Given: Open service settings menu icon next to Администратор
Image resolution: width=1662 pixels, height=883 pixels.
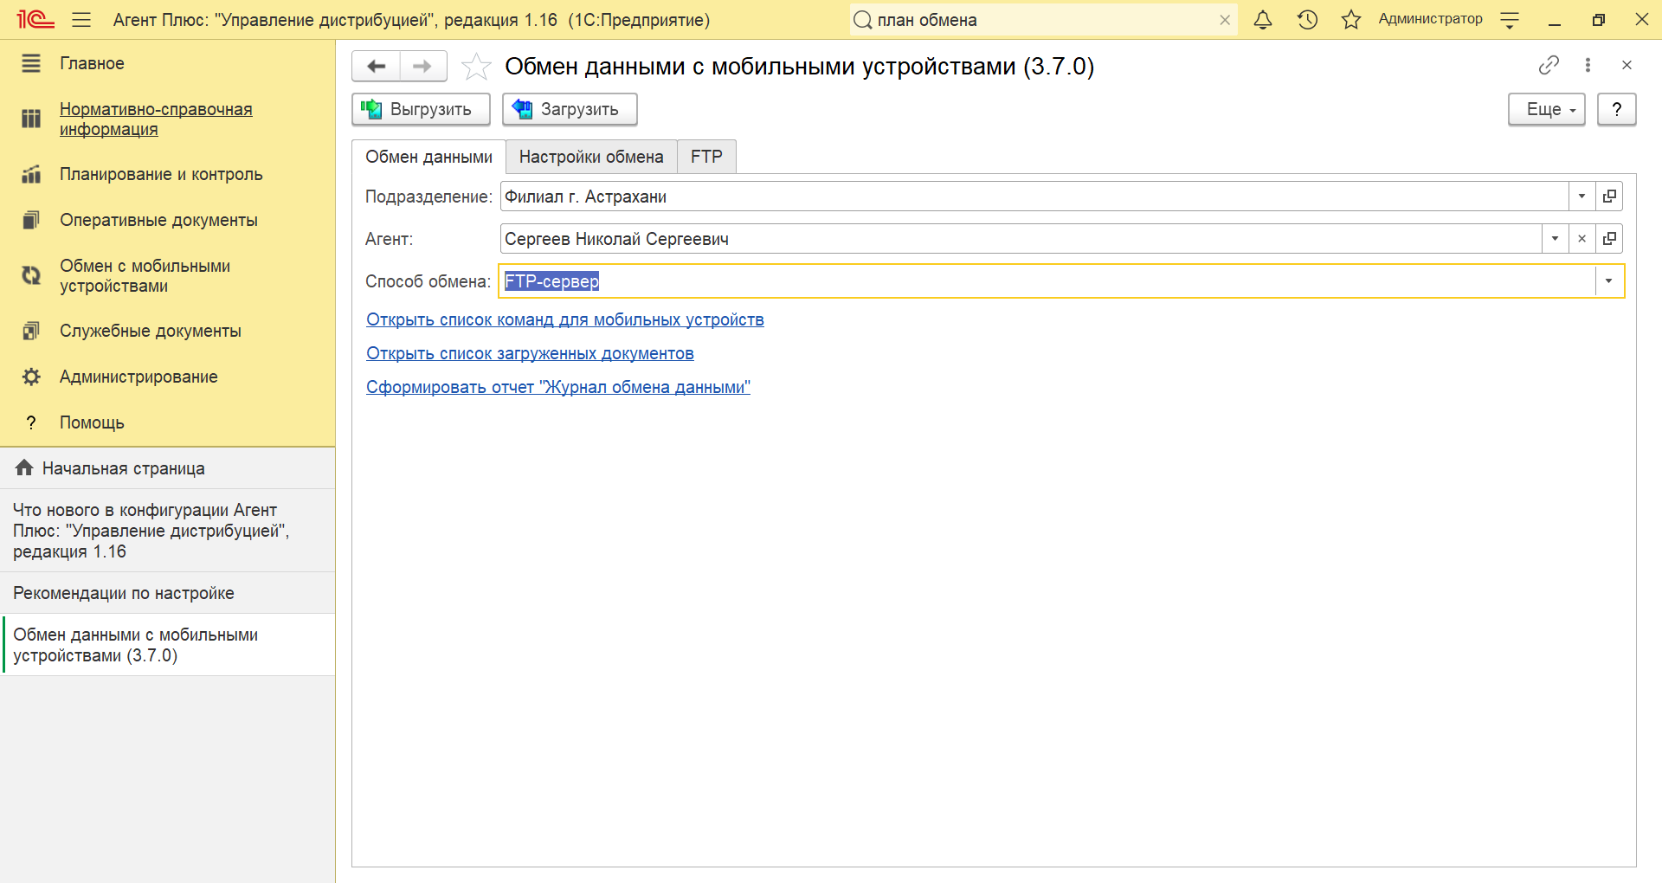Looking at the screenshot, I should (1510, 20).
